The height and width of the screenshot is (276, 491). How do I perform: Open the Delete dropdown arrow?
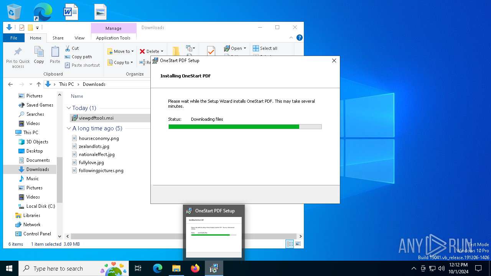(162, 51)
